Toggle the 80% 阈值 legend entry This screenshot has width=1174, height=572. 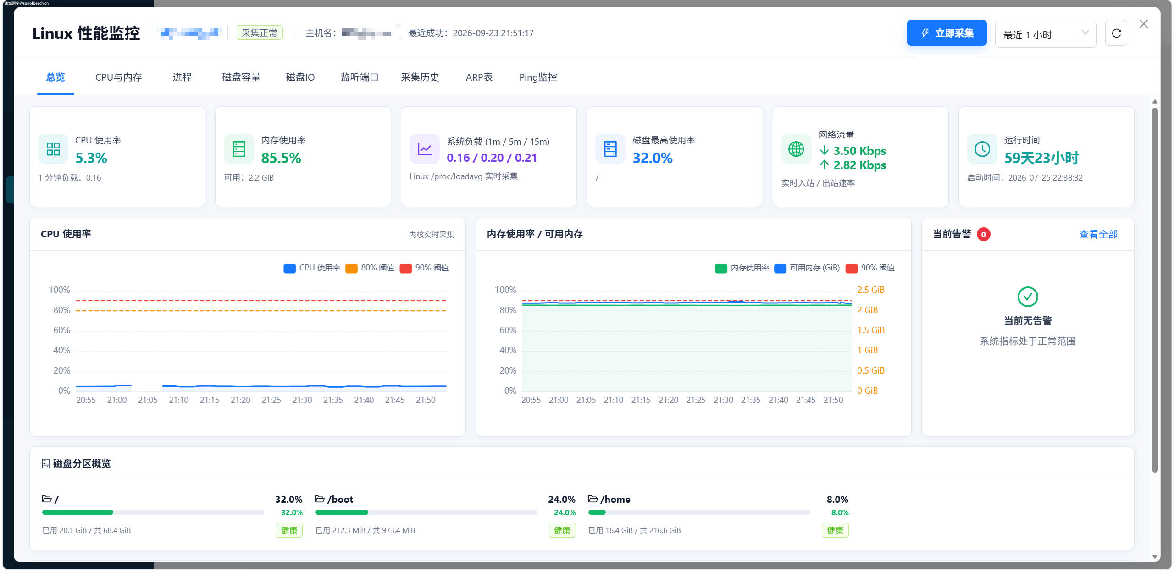click(x=370, y=268)
